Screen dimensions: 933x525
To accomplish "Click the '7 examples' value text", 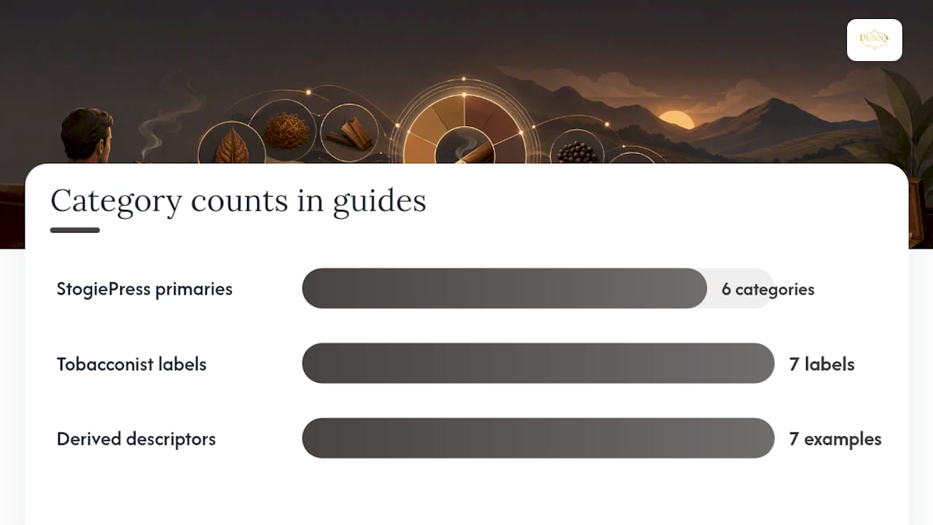I will coord(835,439).
